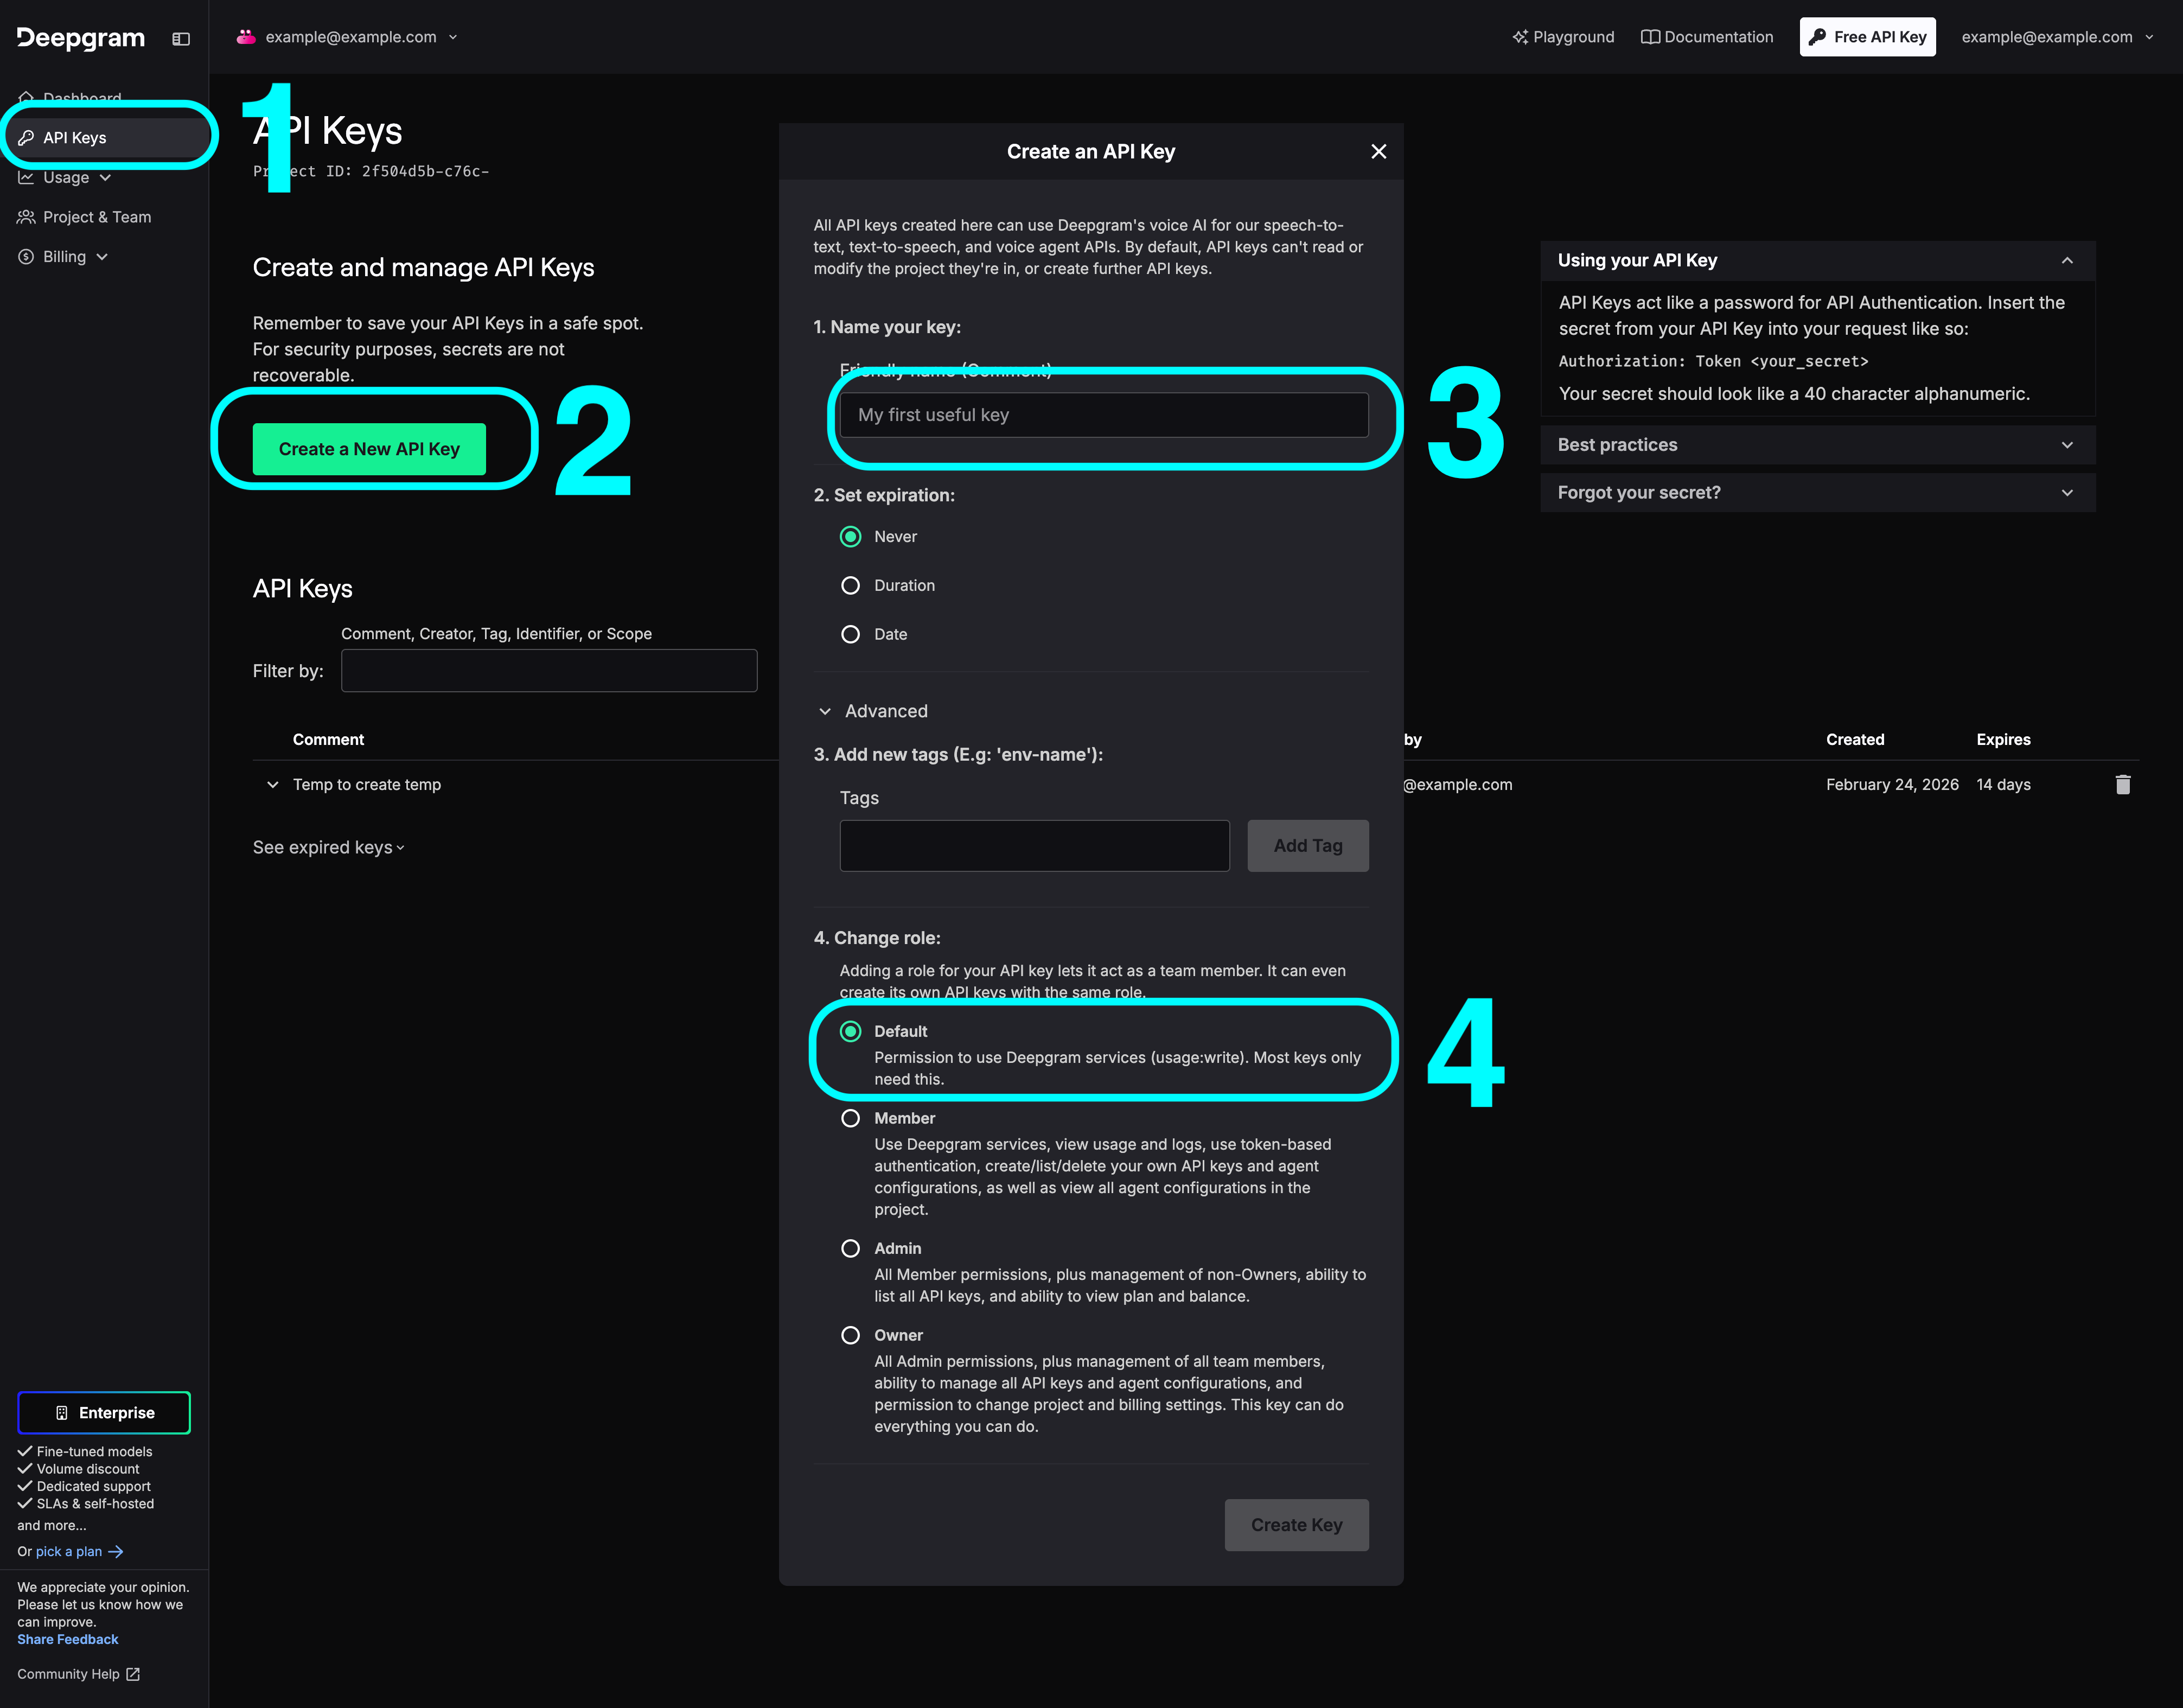Open the Usage sidebar menu
This screenshot has height=1708, width=2183.
point(66,177)
